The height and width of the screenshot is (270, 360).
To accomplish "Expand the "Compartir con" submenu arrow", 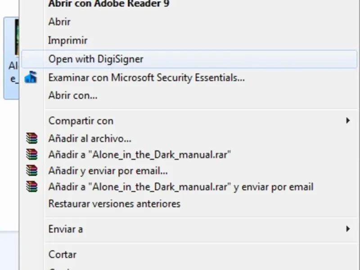I will coord(347,121).
